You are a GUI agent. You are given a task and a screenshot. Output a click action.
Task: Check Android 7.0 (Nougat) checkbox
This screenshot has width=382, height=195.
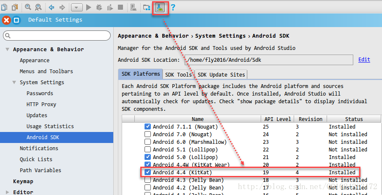tap(147, 135)
